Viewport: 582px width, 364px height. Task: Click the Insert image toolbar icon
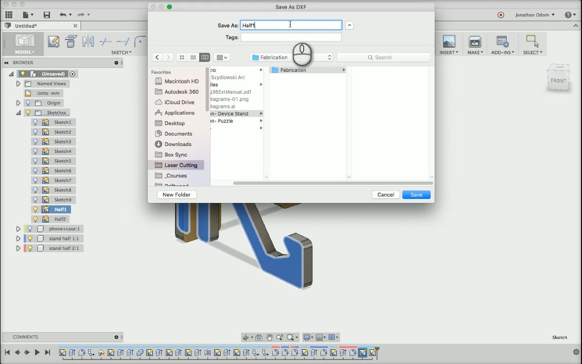coord(449,42)
